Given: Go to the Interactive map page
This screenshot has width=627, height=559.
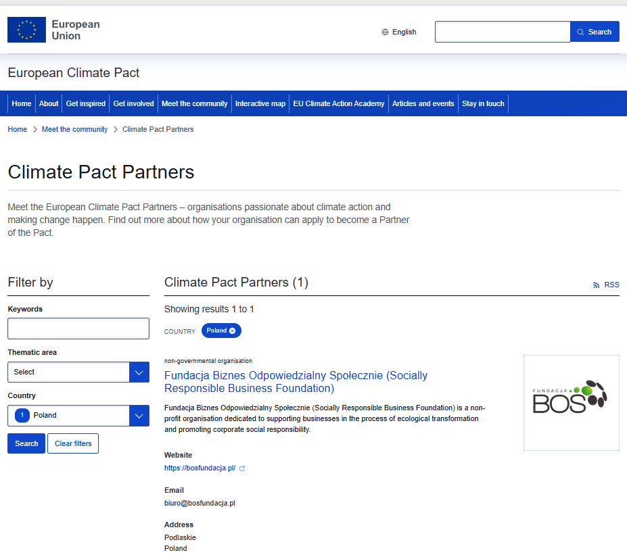Looking at the screenshot, I should (x=260, y=103).
